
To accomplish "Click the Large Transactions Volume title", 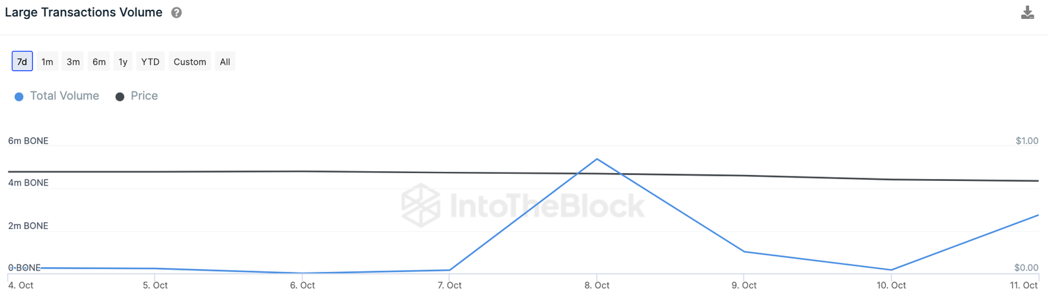I will pos(84,12).
